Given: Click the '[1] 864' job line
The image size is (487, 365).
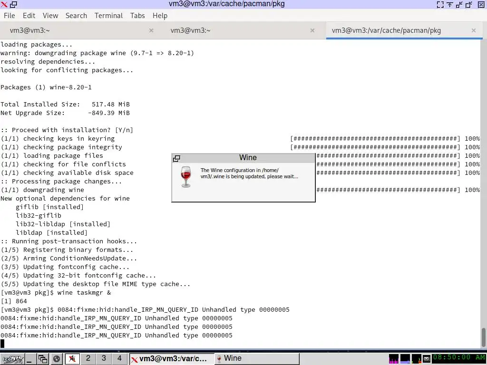Looking at the screenshot, I should click(14, 301).
